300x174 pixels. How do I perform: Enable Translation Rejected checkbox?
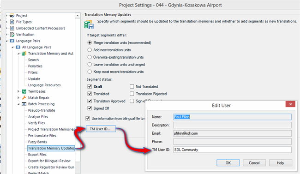[132, 94]
